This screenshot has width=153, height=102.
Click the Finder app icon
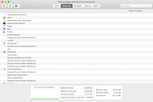(4, 32)
